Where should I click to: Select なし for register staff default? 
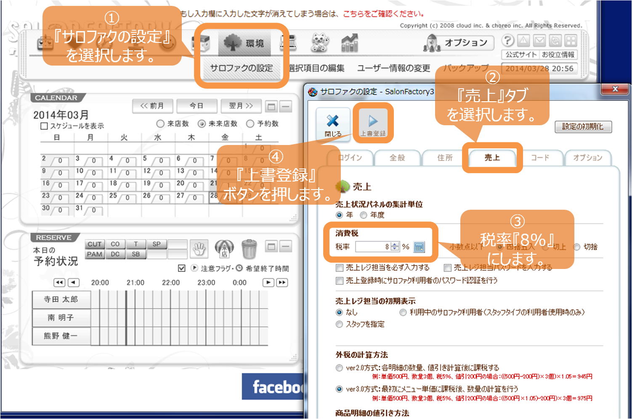[339, 312]
